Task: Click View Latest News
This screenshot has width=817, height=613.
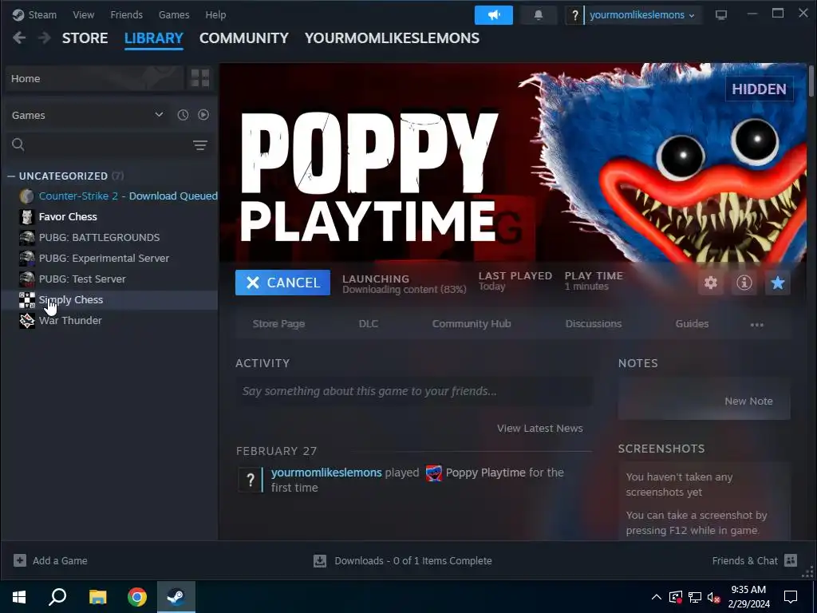Action: coord(540,429)
